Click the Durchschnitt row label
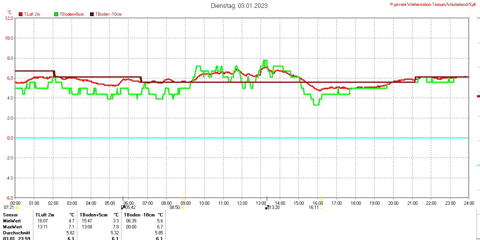The width and height of the screenshot is (480, 240). (16, 233)
